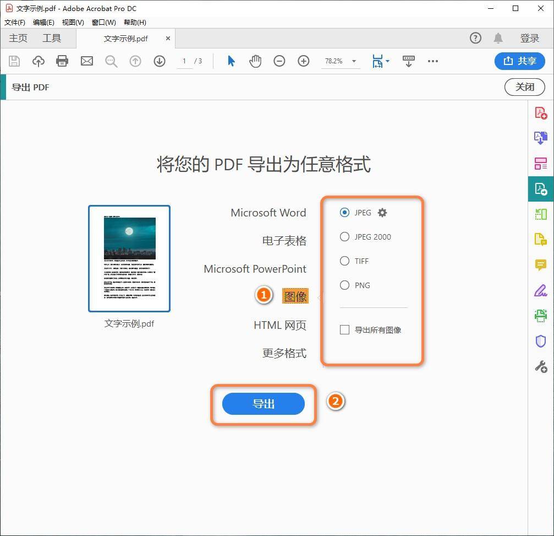The image size is (554, 536).
Task: Click the 78.2% zoom value field
Action: coord(334,61)
